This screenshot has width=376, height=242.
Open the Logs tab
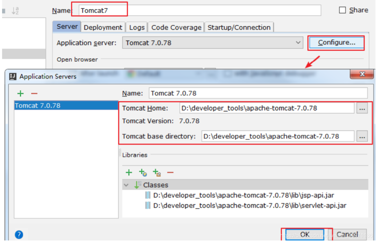(137, 27)
